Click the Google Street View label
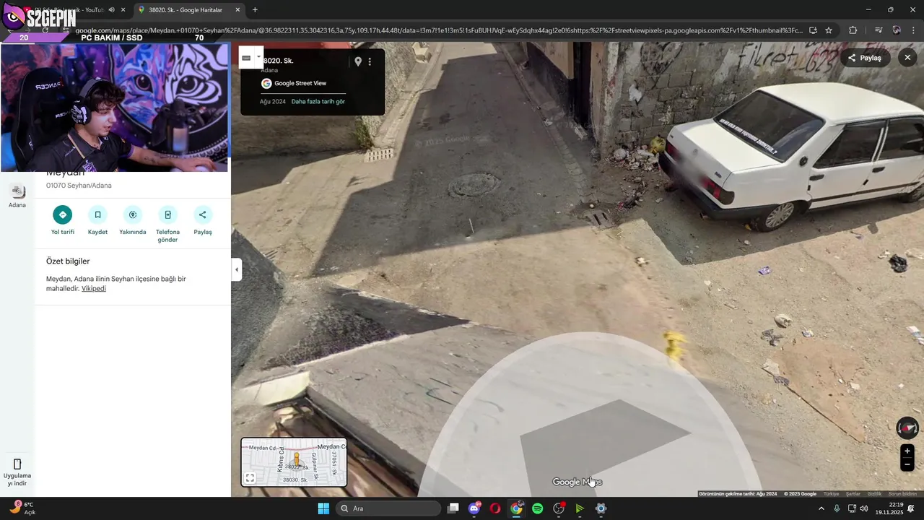 point(300,83)
